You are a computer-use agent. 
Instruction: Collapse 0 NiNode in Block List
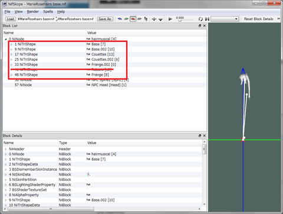coord(6,39)
